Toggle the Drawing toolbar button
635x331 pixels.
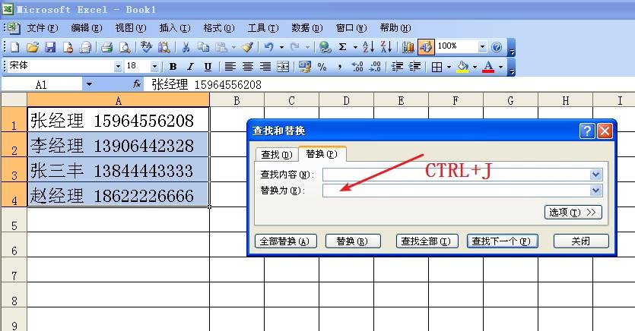(x=426, y=47)
